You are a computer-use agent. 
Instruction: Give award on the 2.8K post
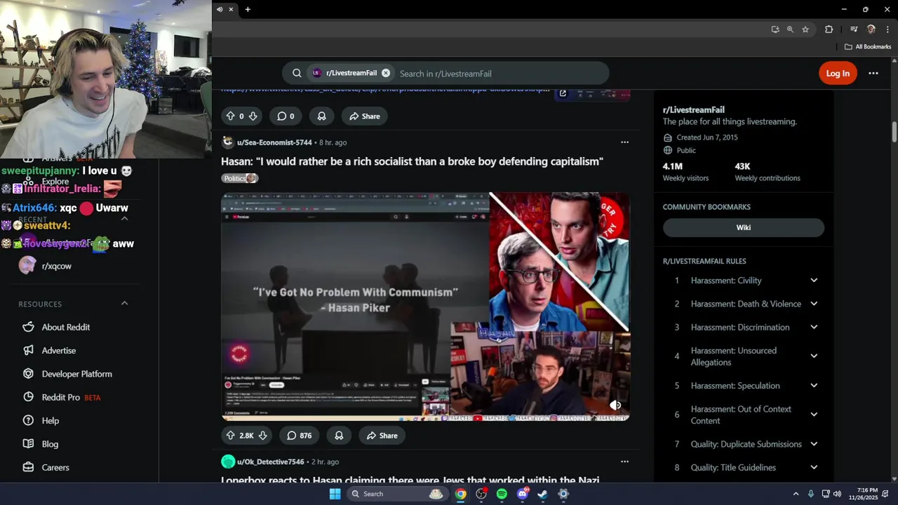(339, 436)
